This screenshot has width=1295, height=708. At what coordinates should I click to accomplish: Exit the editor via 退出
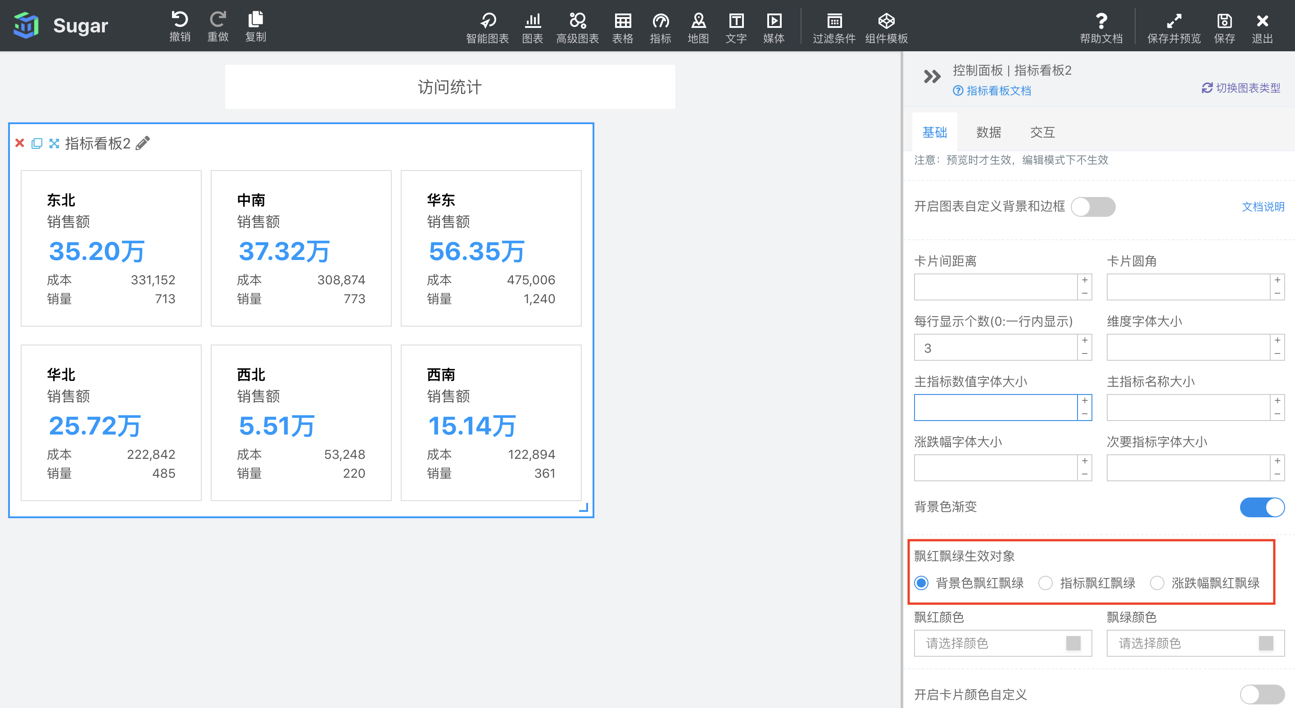(x=1262, y=27)
